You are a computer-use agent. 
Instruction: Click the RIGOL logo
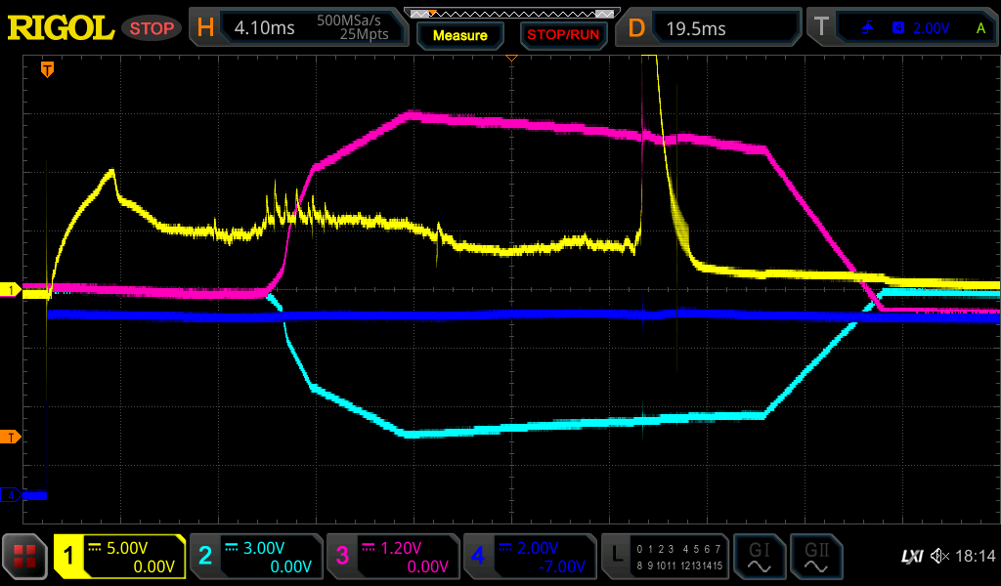(x=61, y=28)
